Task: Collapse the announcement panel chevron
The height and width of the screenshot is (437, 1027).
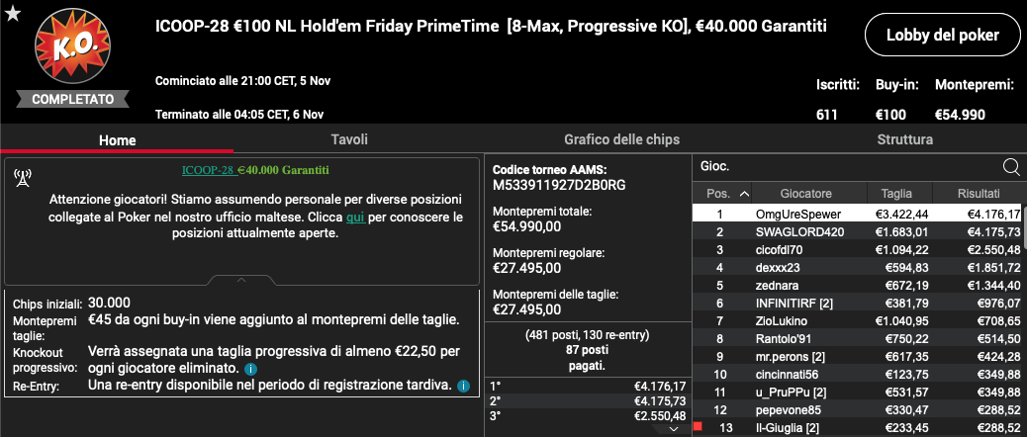Action: pos(241,280)
